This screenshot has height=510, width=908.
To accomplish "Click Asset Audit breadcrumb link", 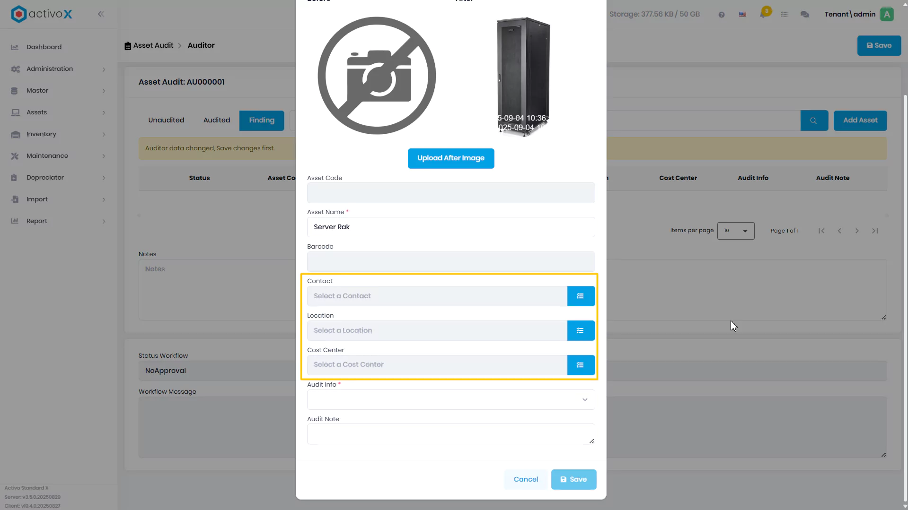I will click(x=153, y=45).
